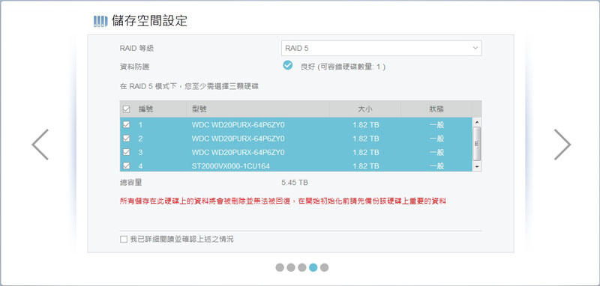The image size is (600, 286).
Task: Click the 儲存空間設定 heading text
Action: tap(149, 21)
